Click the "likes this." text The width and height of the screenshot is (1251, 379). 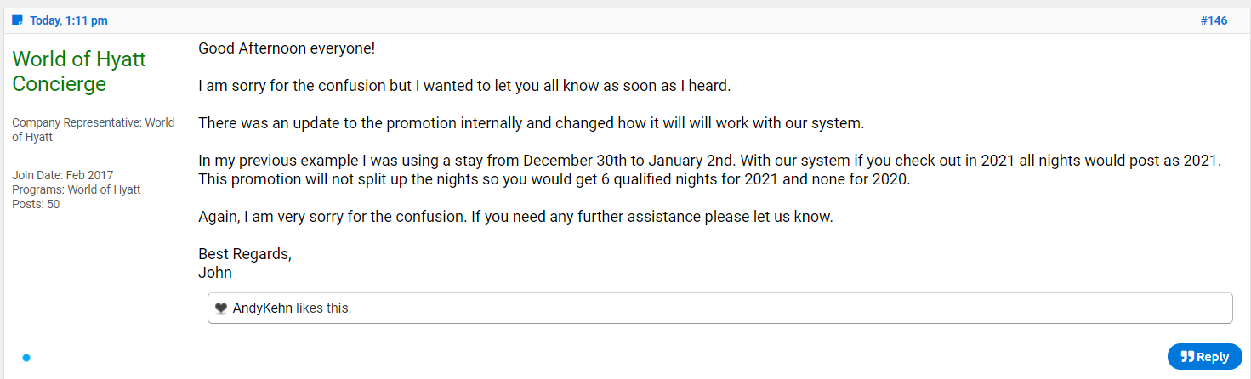[323, 308]
